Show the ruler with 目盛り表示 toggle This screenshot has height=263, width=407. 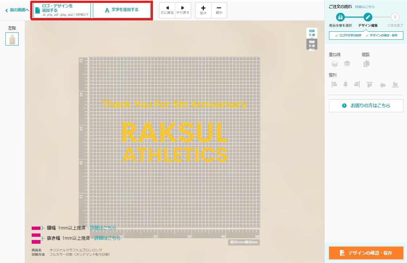pyautogui.click(x=312, y=33)
